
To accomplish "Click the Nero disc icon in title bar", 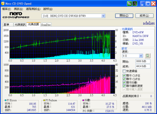I will tap(3, 3).
